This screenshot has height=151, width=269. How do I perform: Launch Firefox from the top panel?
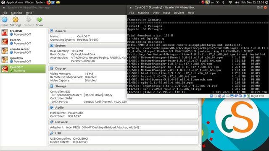click(49, 2)
